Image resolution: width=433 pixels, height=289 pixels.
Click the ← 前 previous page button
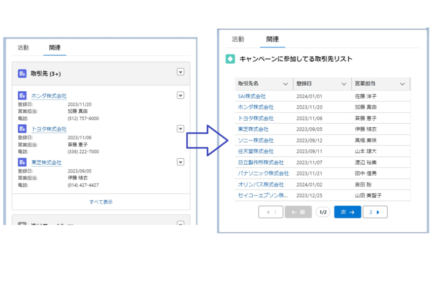pos(298,212)
